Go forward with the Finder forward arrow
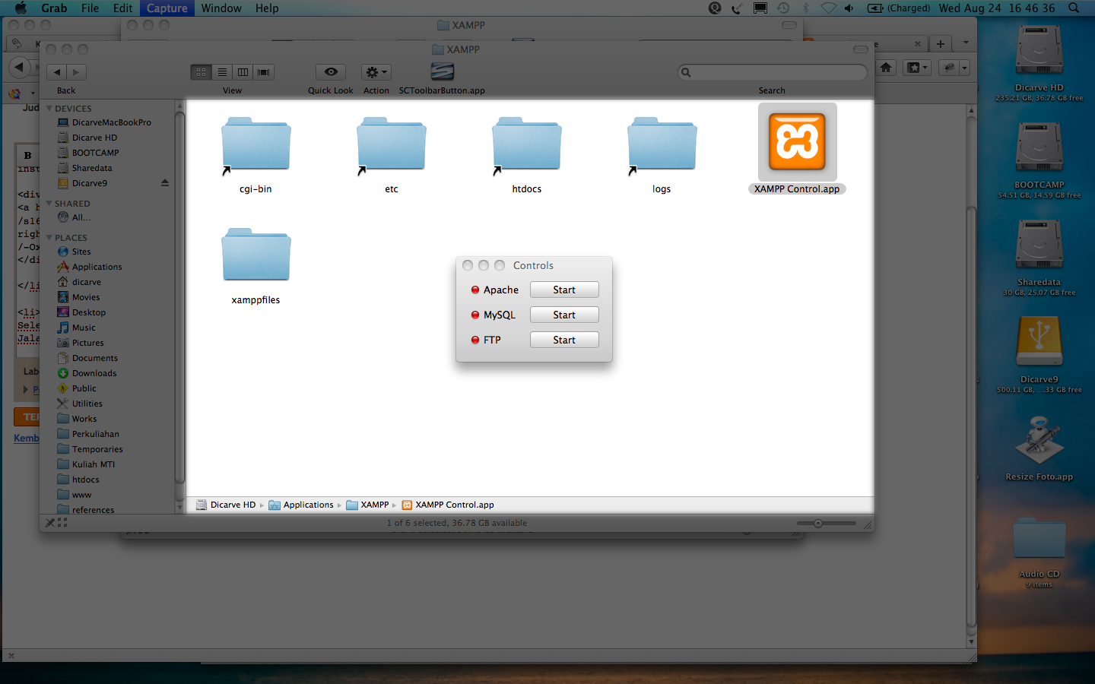This screenshot has width=1095, height=684. [76, 72]
